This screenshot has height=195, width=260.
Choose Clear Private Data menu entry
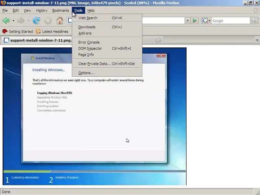point(107,64)
